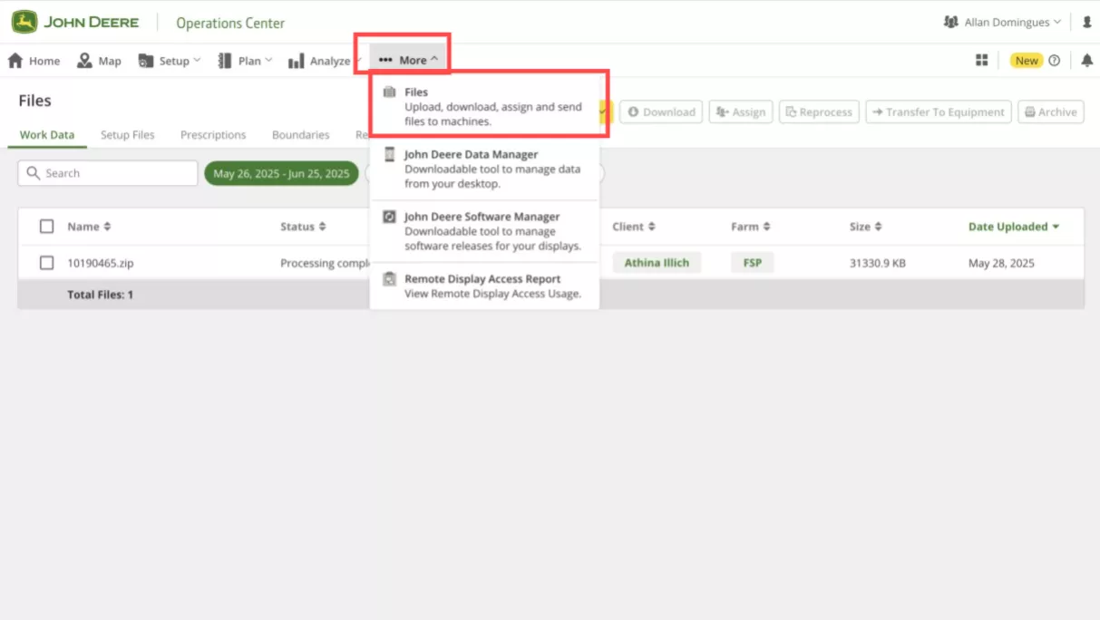This screenshot has height=620, width=1100.
Task: Select John Deere Software Manager entry
Action: point(484,231)
